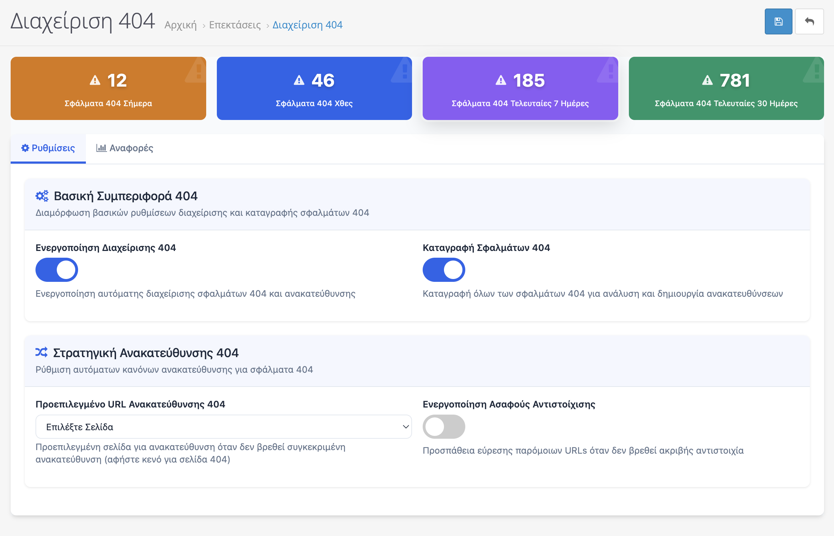The height and width of the screenshot is (536, 834).
Task: Click warning icon beside 12 errors
Action: 95,80
